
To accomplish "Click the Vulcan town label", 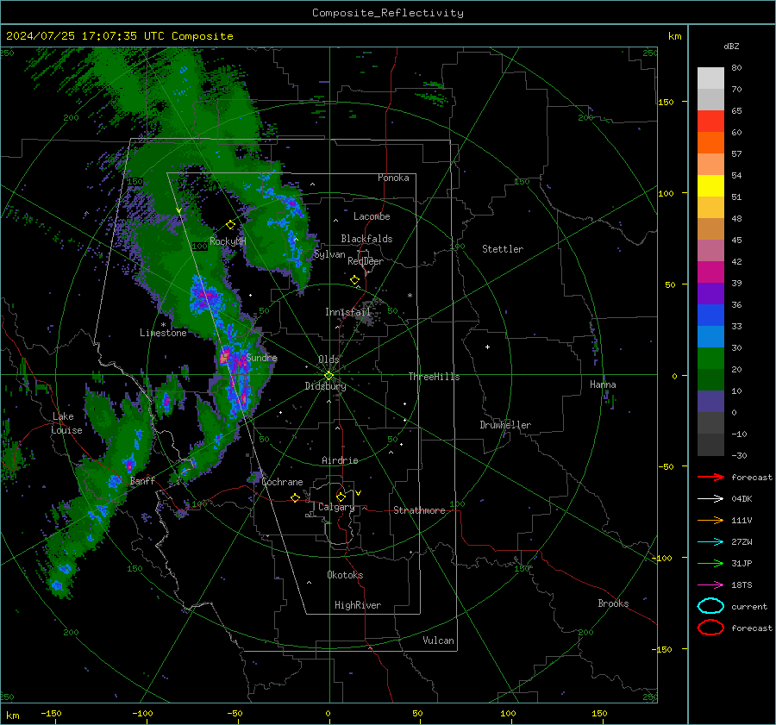I will point(438,641).
